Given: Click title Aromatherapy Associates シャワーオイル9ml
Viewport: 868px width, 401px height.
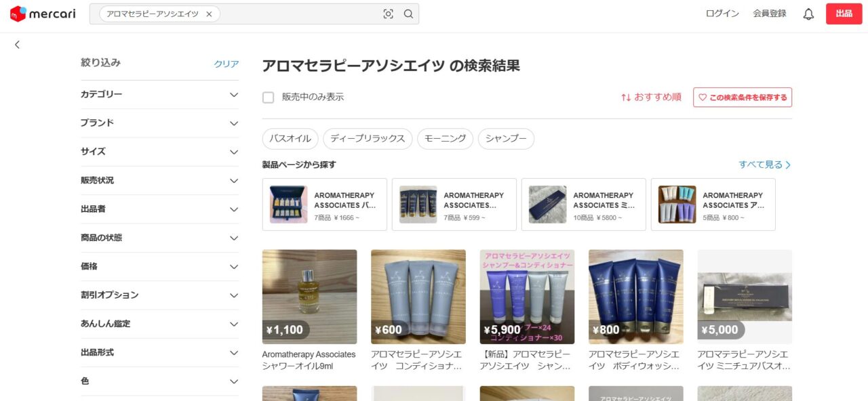Looking at the screenshot, I should (x=309, y=360).
